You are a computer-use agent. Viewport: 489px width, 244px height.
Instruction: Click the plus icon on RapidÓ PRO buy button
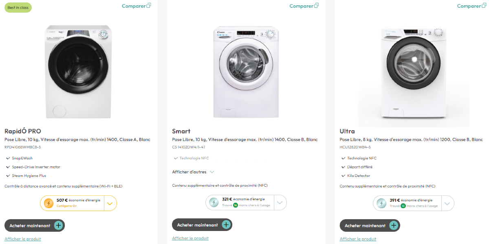click(58, 225)
